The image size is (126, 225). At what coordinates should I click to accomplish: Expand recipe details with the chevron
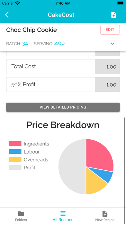tap(113, 43)
